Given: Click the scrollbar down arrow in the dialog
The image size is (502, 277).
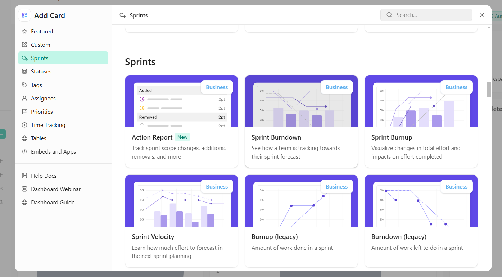Looking at the screenshot, I should [x=489, y=268].
